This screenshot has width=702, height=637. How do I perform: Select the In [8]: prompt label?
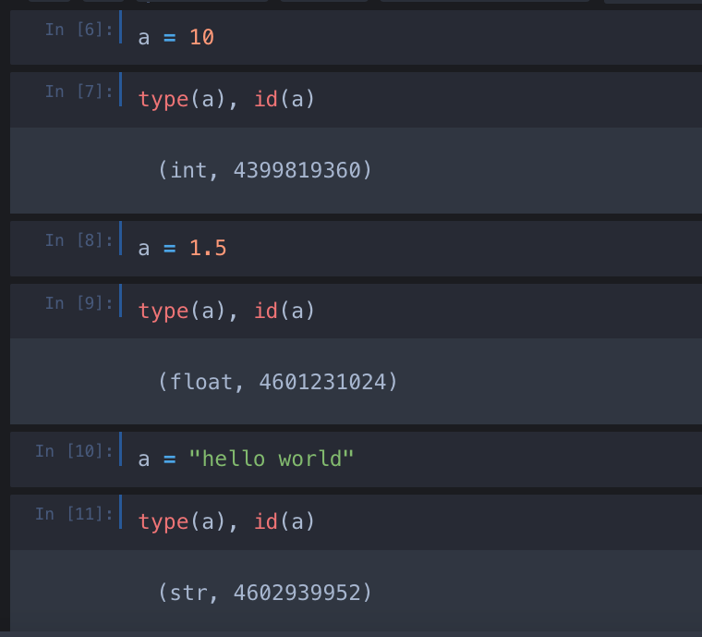(79, 240)
